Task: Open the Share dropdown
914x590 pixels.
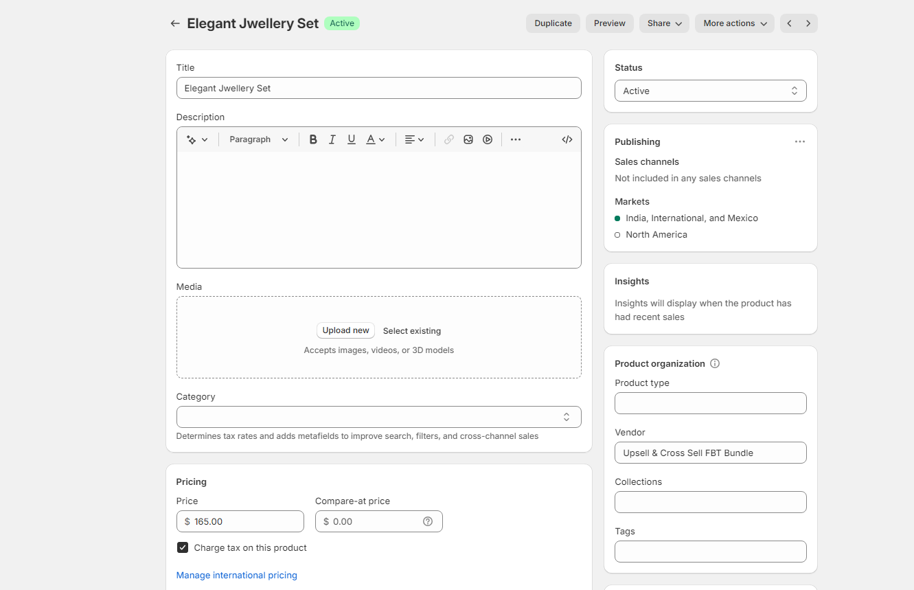Action: 664,23
